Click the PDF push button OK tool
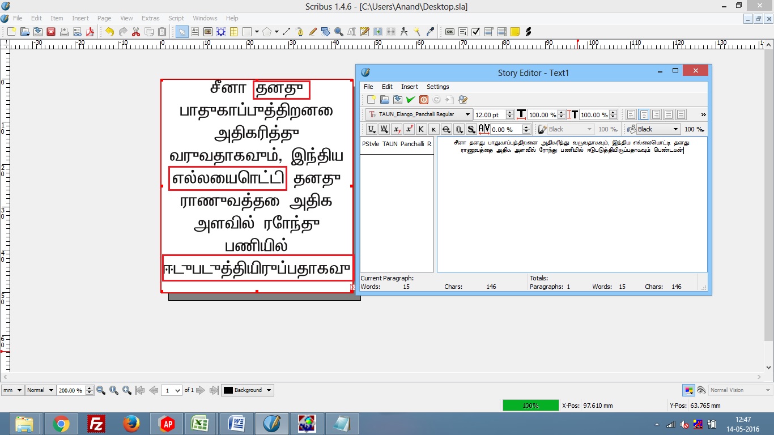The image size is (774, 435). (x=449, y=32)
